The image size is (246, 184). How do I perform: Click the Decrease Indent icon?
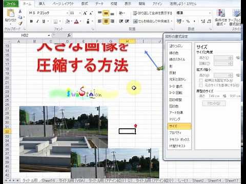point(121,21)
